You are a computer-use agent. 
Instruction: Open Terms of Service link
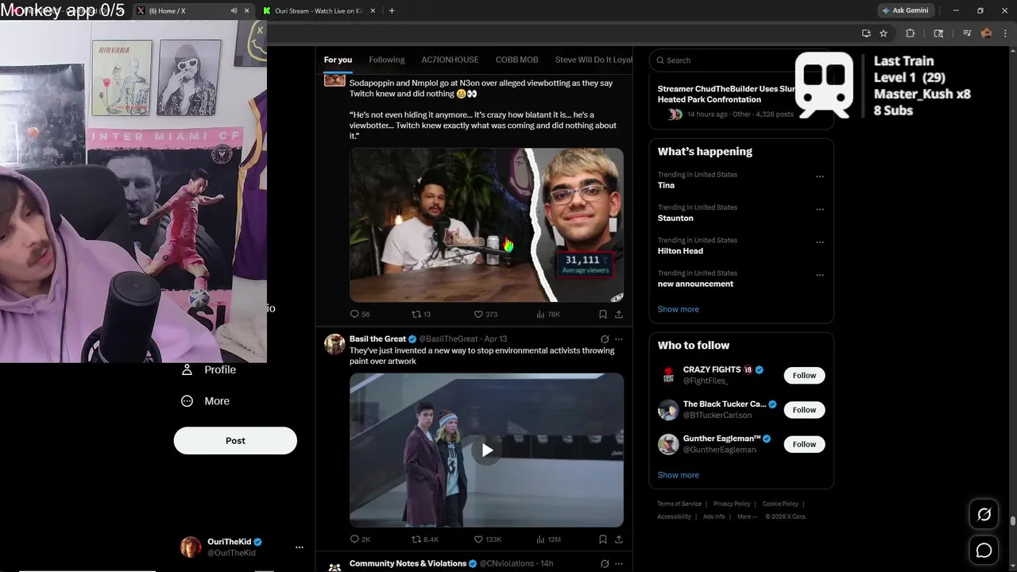pos(679,504)
